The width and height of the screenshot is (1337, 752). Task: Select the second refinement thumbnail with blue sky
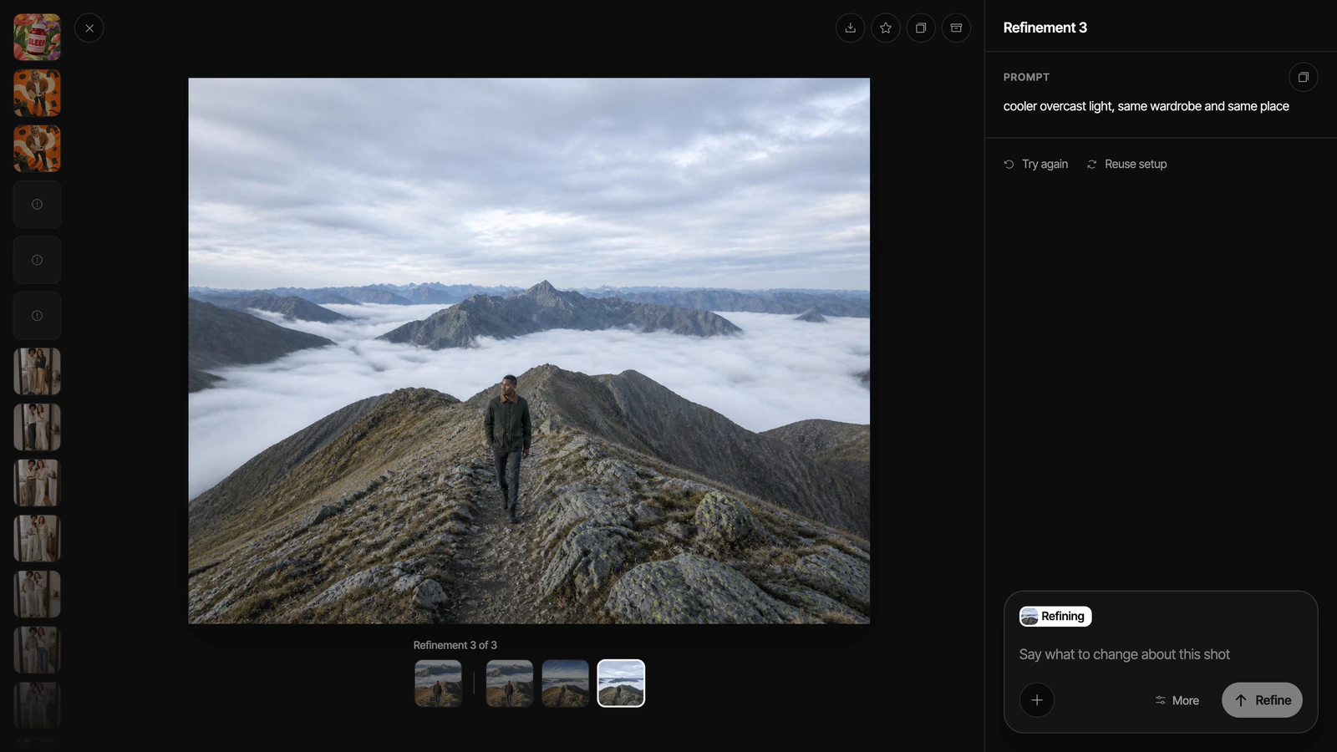click(566, 683)
